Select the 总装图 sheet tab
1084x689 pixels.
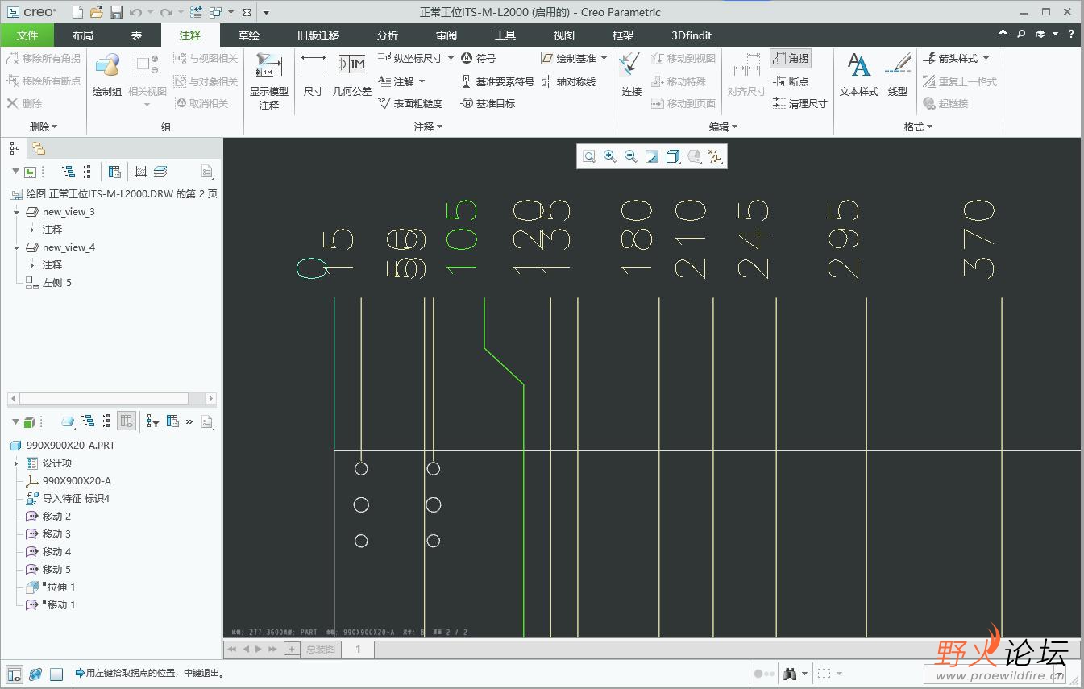pos(320,649)
